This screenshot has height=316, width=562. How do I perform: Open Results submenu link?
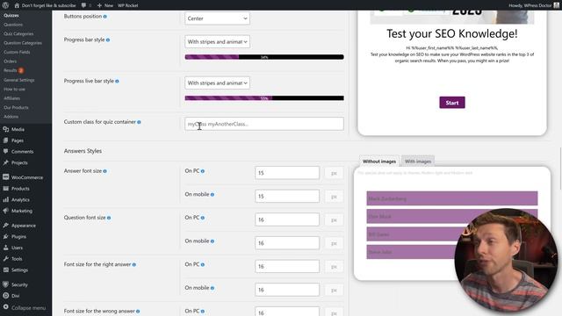coord(11,70)
